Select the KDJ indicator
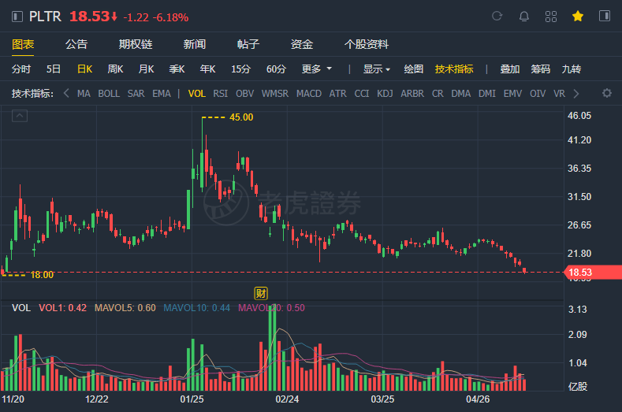 tap(385, 94)
